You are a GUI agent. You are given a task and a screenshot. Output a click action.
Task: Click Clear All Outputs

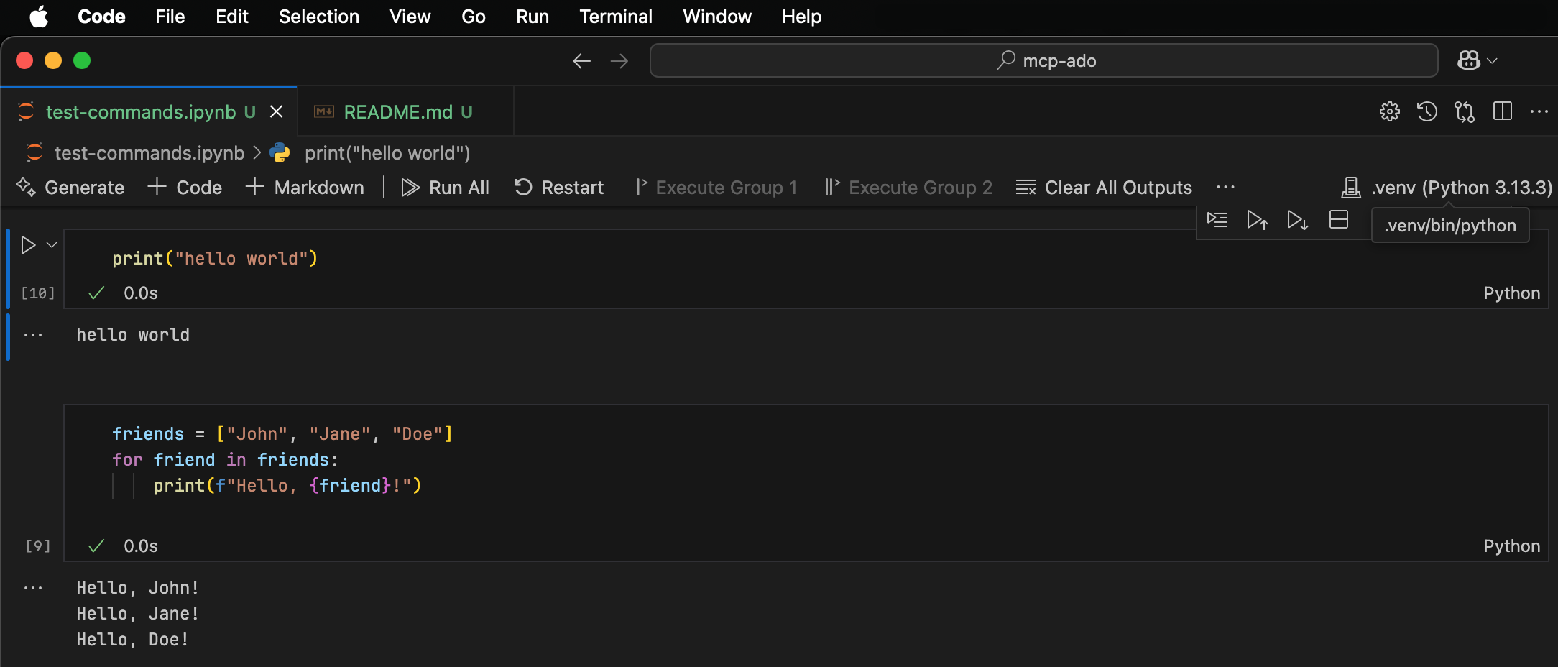pos(1104,188)
